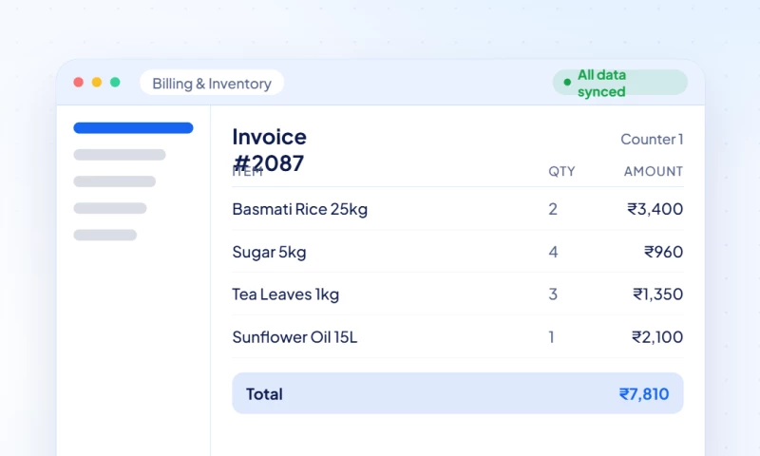Click the quantity 3 for Tea Leaves
760x456 pixels.
pos(553,294)
